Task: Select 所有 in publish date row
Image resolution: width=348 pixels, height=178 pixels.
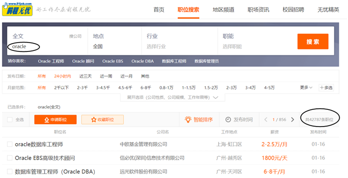Action: [42, 76]
